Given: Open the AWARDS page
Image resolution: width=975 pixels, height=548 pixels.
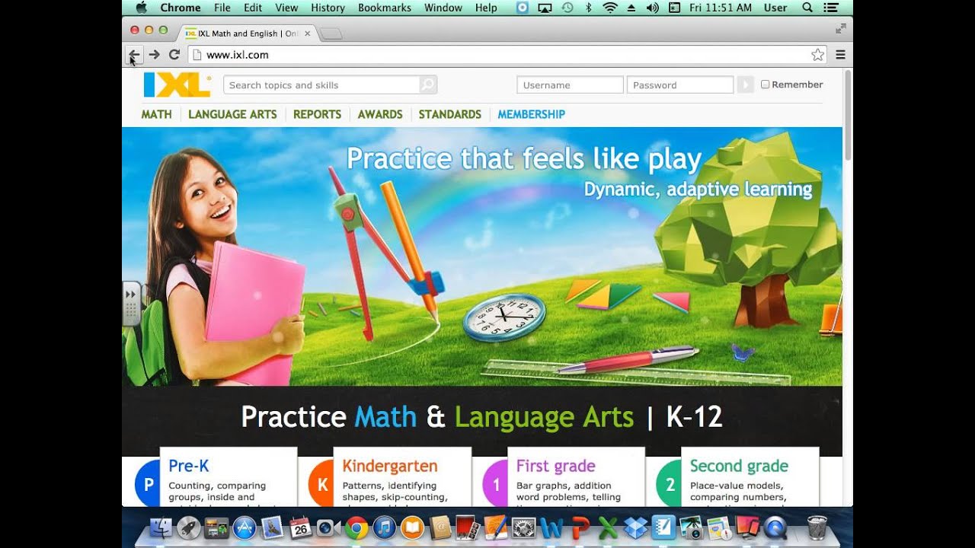Looking at the screenshot, I should pyautogui.click(x=380, y=114).
